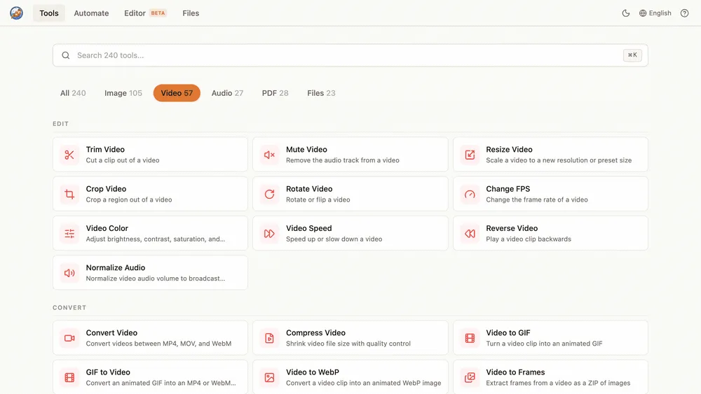Click 'Play a video clip backwards' text
The width and height of the screenshot is (701, 394).
click(529, 239)
